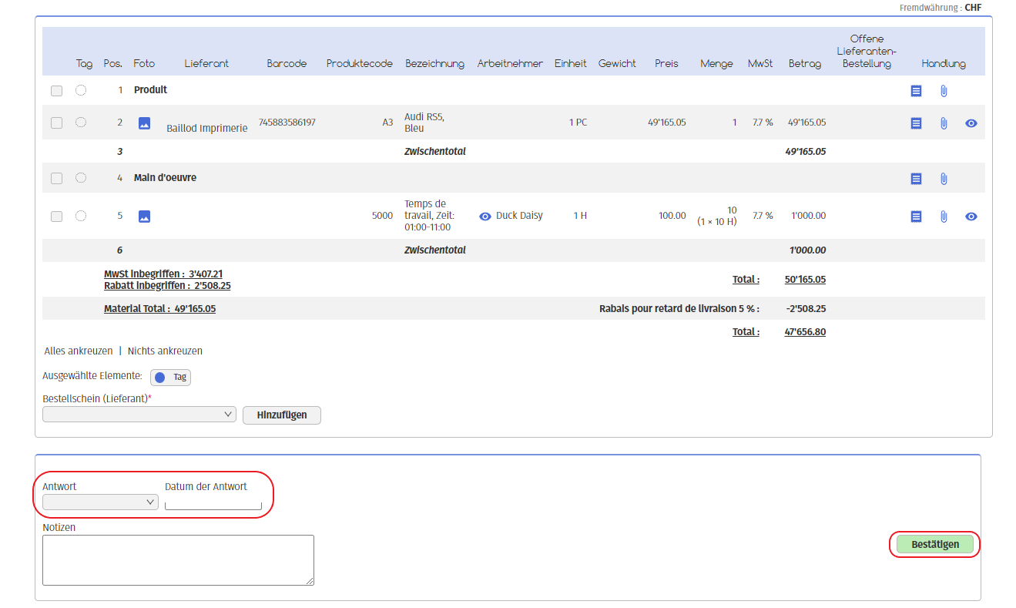This screenshot has width=1016, height=608.
Task: Click the blue Tag color button
Action: (170, 378)
